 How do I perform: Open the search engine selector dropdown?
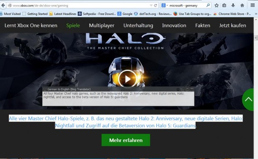pyautogui.click(x=164, y=5)
